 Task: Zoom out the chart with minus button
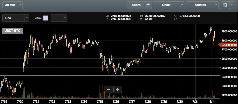[108, 90]
